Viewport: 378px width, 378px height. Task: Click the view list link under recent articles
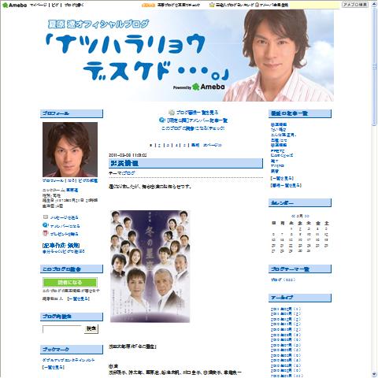(282, 178)
